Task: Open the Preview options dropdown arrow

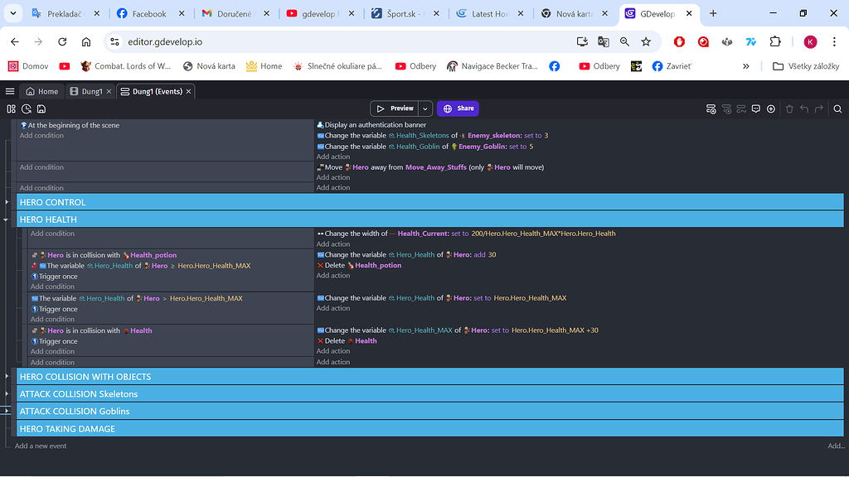Action: (425, 108)
